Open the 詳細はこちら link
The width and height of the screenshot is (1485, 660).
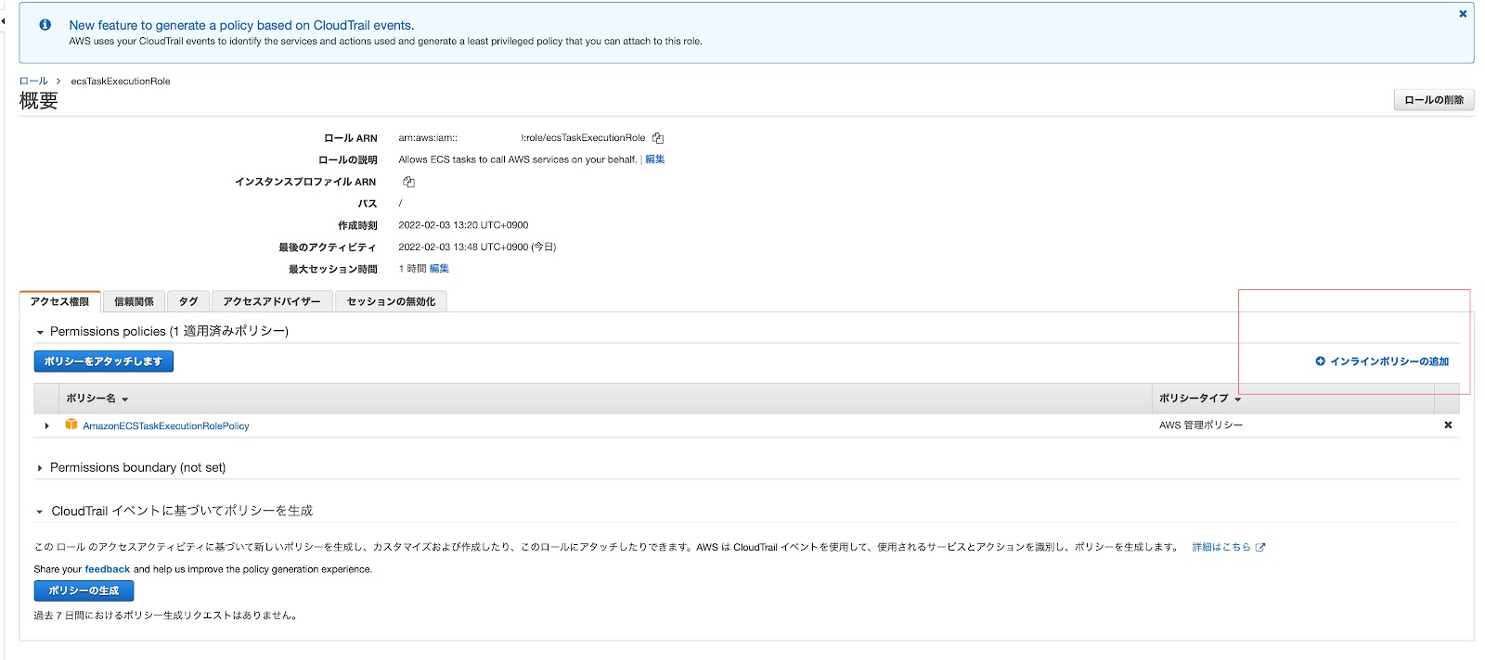point(1221,547)
